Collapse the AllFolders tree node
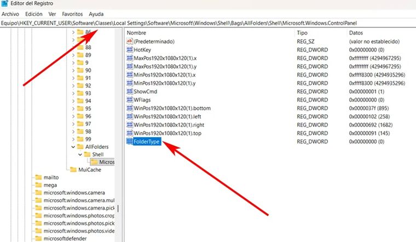The image size is (416, 242). [73, 147]
